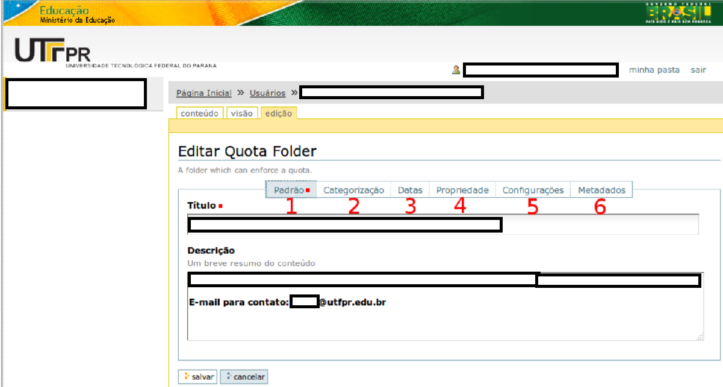The height and width of the screenshot is (387, 723).
Task: Open the Usuários breadcrumb link
Action: point(267,93)
